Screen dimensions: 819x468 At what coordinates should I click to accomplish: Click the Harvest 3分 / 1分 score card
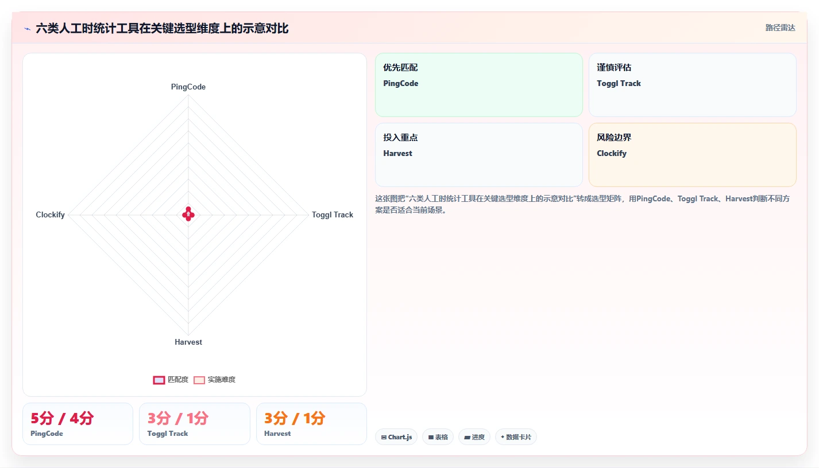(311, 424)
